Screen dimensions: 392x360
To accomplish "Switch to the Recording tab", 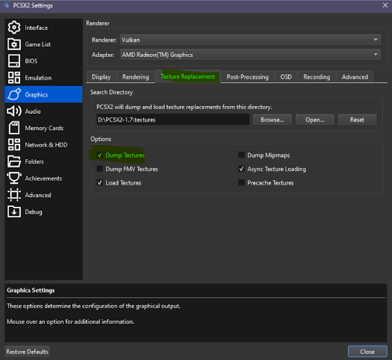I will coord(317,77).
